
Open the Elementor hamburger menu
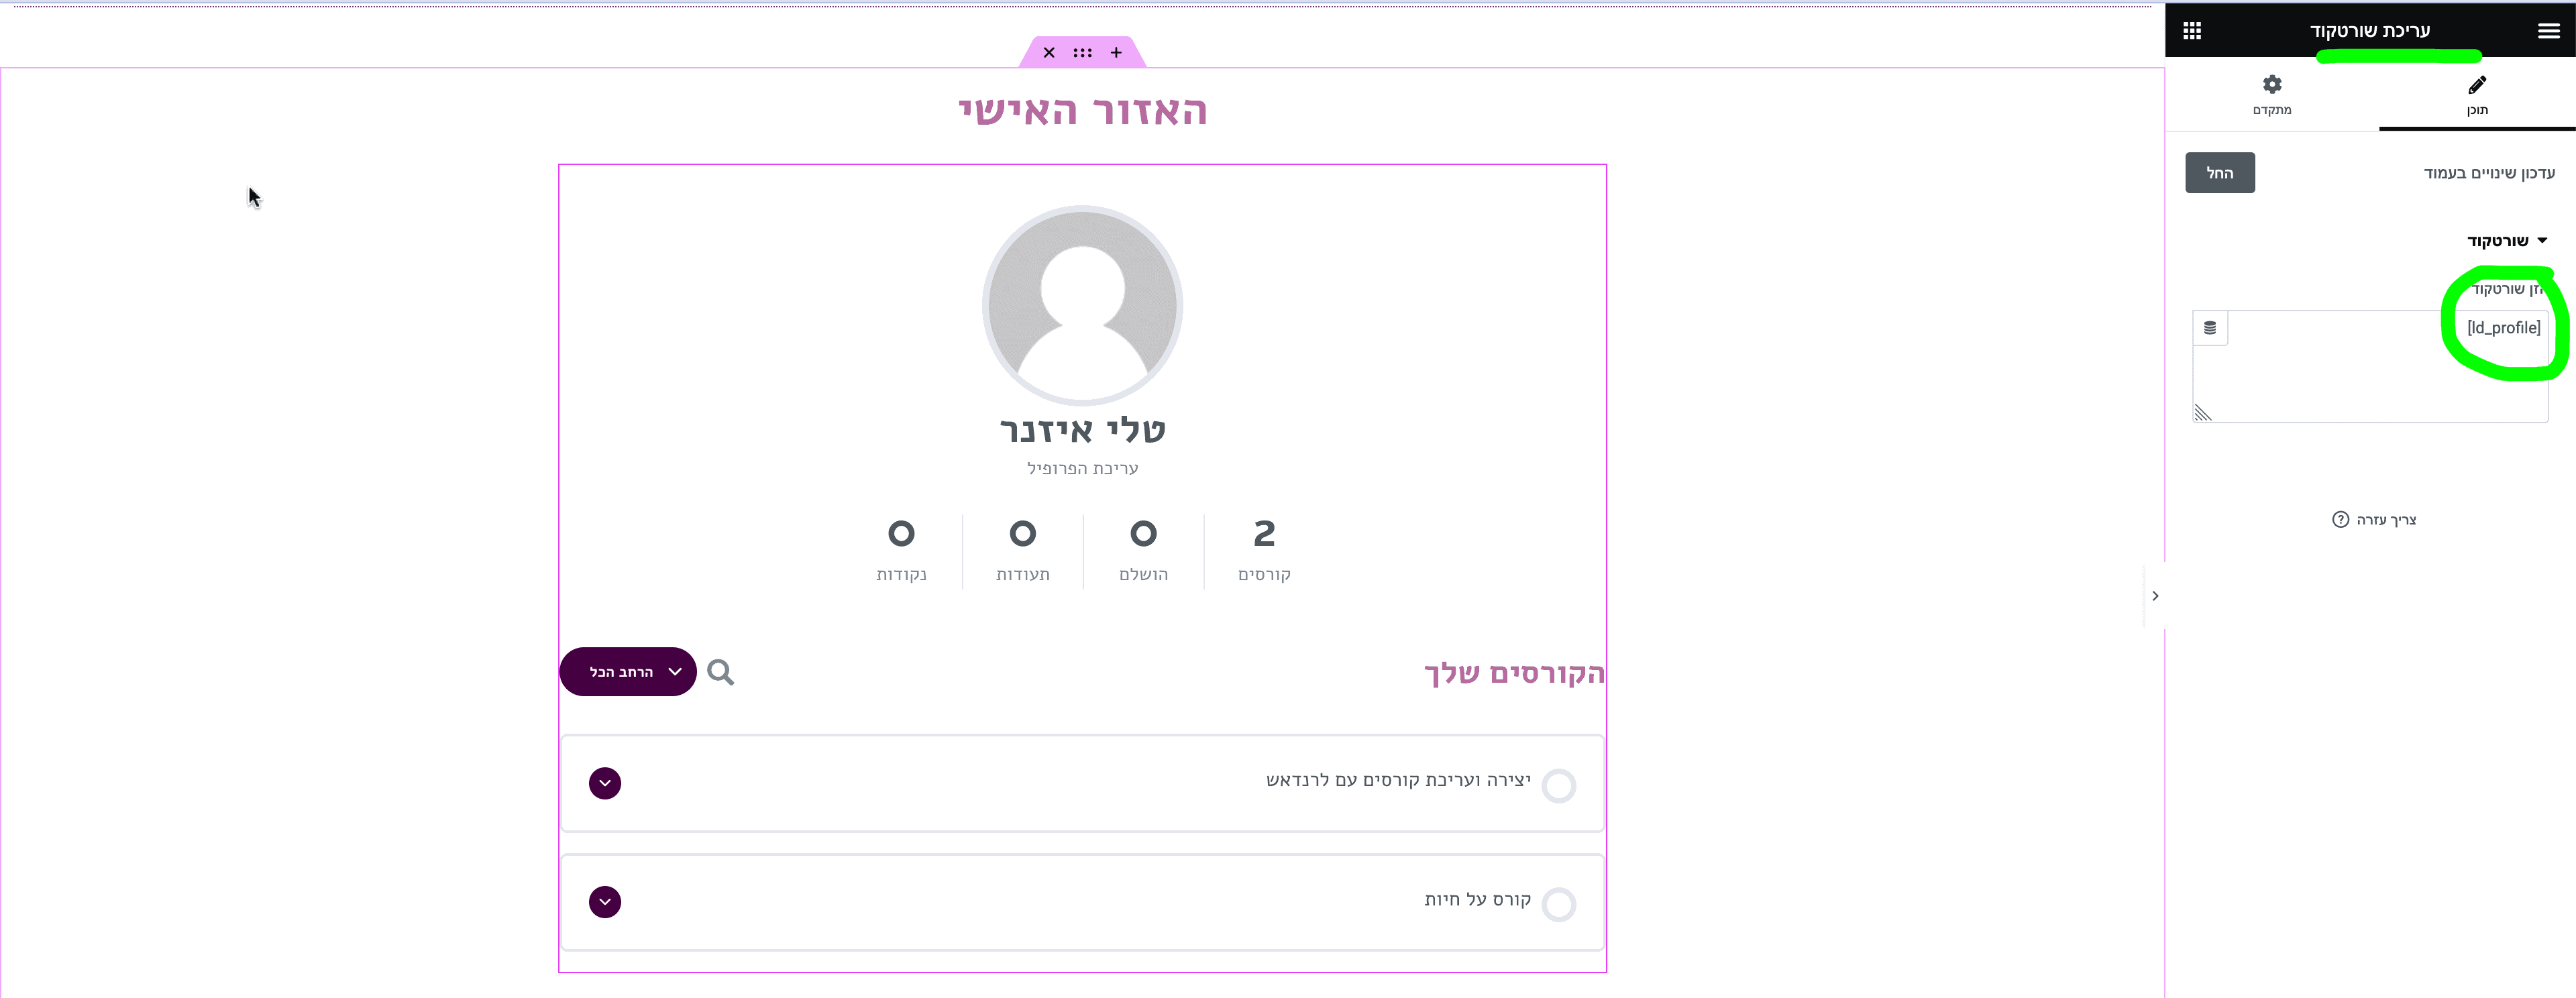pyautogui.click(x=2548, y=31)
